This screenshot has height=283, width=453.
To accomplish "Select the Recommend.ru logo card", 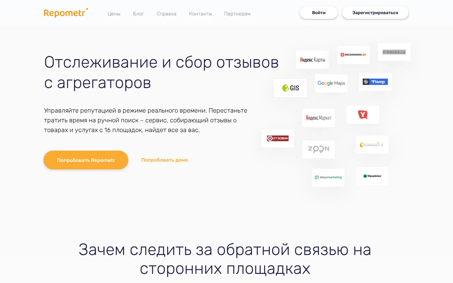I will tap(353, 55).
